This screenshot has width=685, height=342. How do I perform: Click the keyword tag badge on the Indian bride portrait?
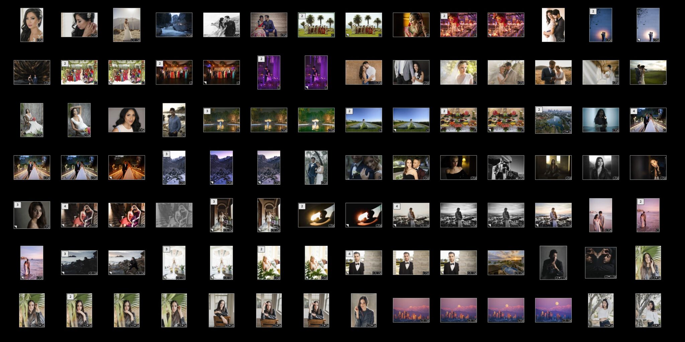(428, 36)
